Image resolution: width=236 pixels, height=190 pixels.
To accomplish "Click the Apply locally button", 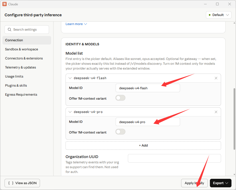I will tap(194, 183).
